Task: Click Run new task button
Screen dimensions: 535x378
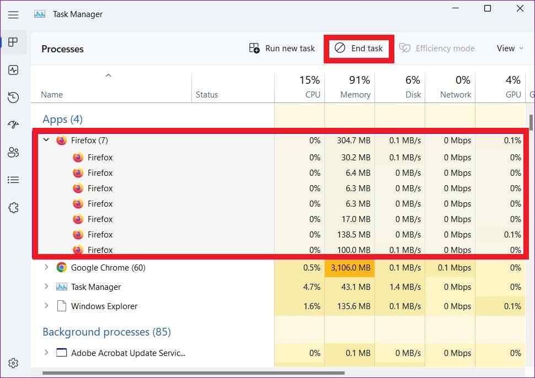Action: click(282, 48)
